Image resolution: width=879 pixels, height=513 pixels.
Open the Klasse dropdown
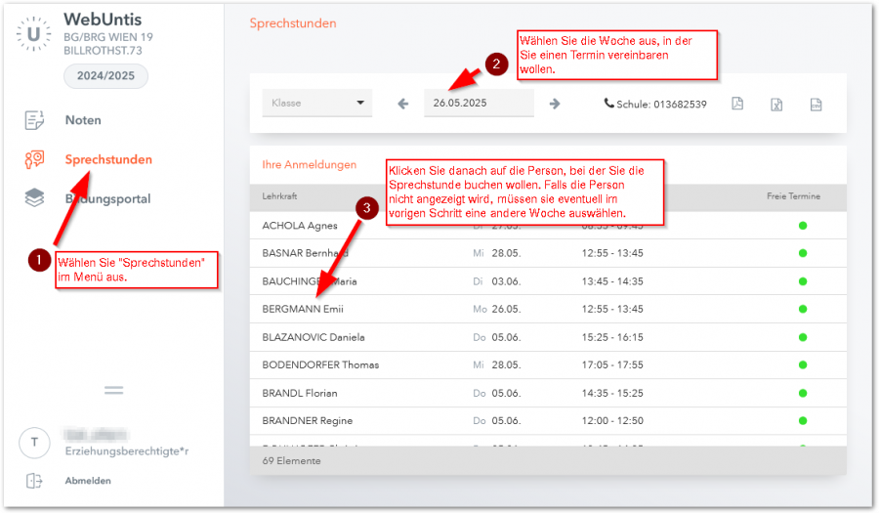(x=316, y=103)
